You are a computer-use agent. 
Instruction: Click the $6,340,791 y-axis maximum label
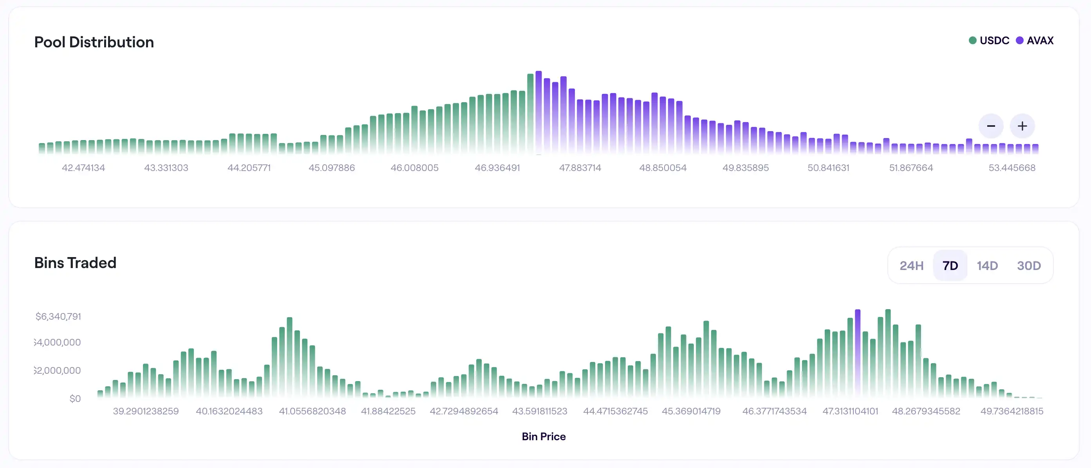click(x=58, y=316)
